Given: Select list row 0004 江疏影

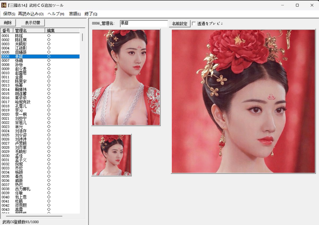Looking at the screenshot, I should (40, 48).
